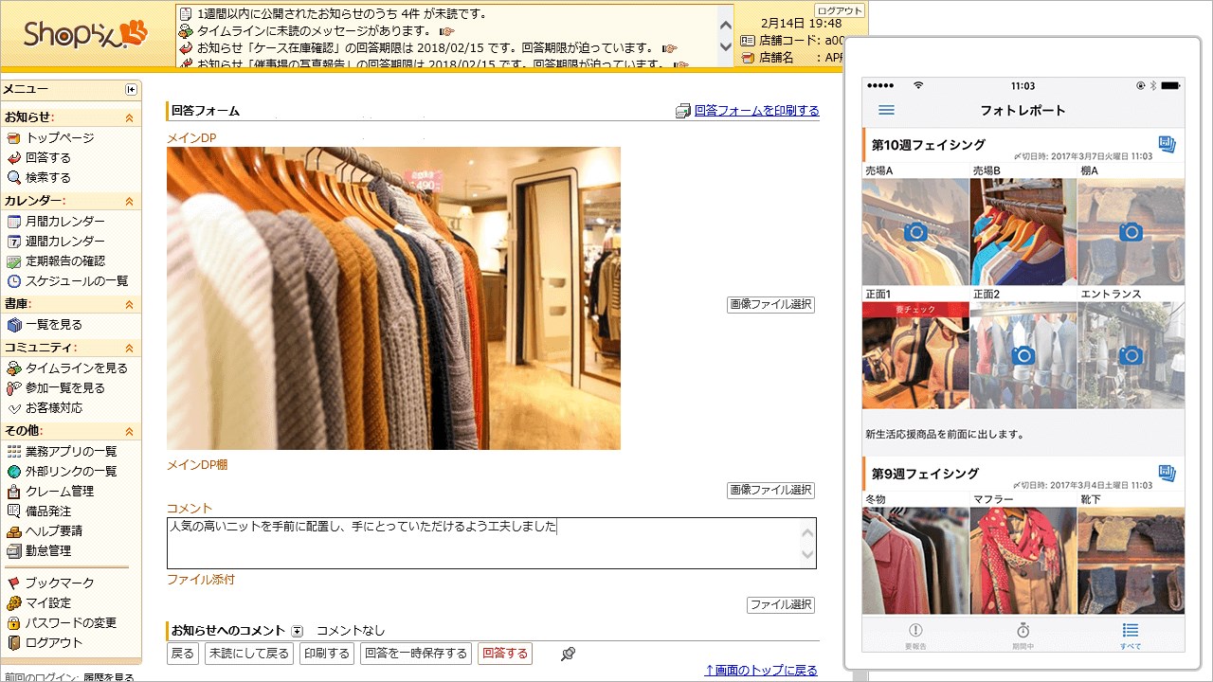Click 画像ファイル選択 for メインDP
This screenshot has height=682, width=1213.
pos(771,305)
